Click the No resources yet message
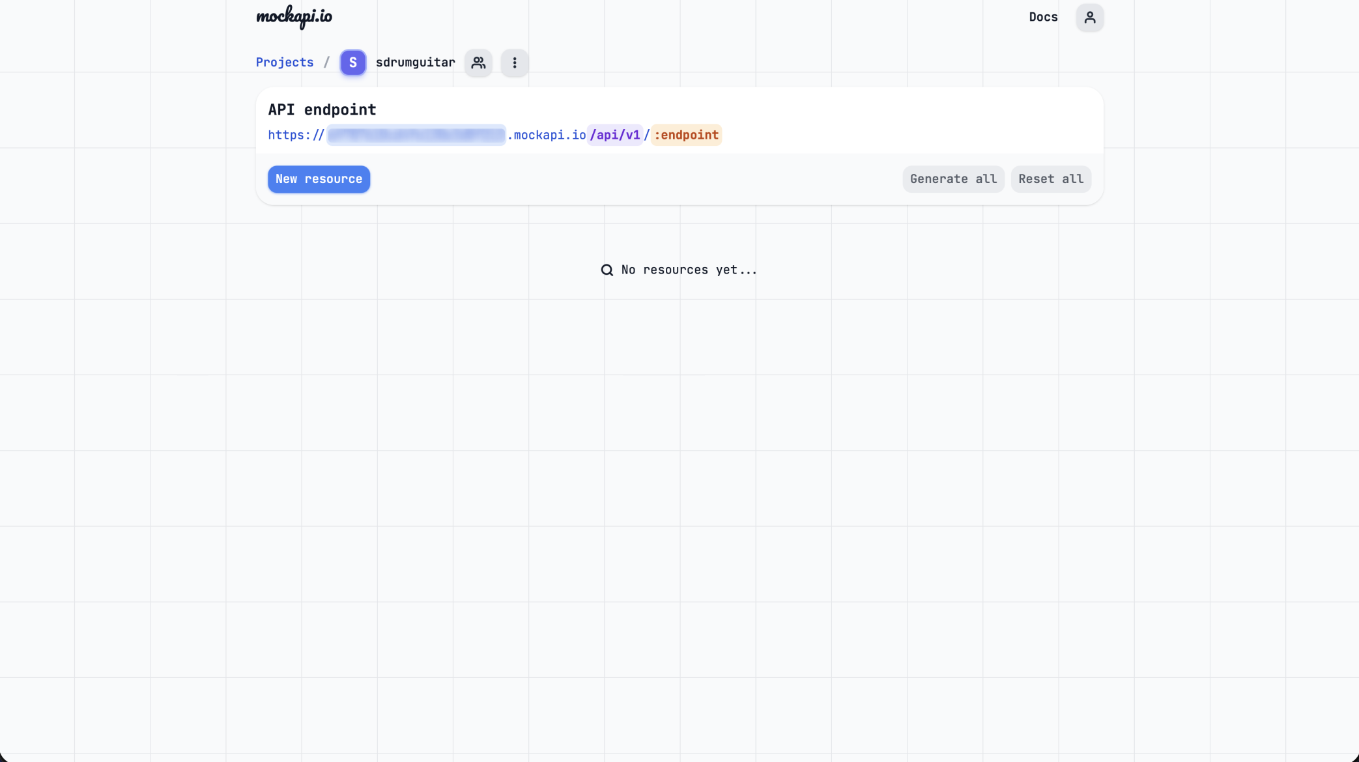1359x762 pixels. point(689,270)
